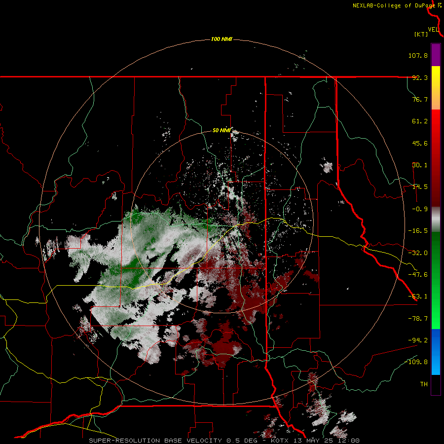The image size is (444, 444).
Task: Pick the purple segment of the velocity color bar
Action: (436, 55)
